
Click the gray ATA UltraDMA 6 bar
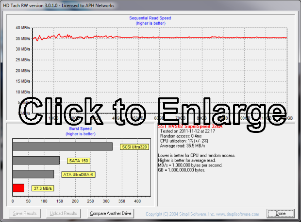pos(33,174)
